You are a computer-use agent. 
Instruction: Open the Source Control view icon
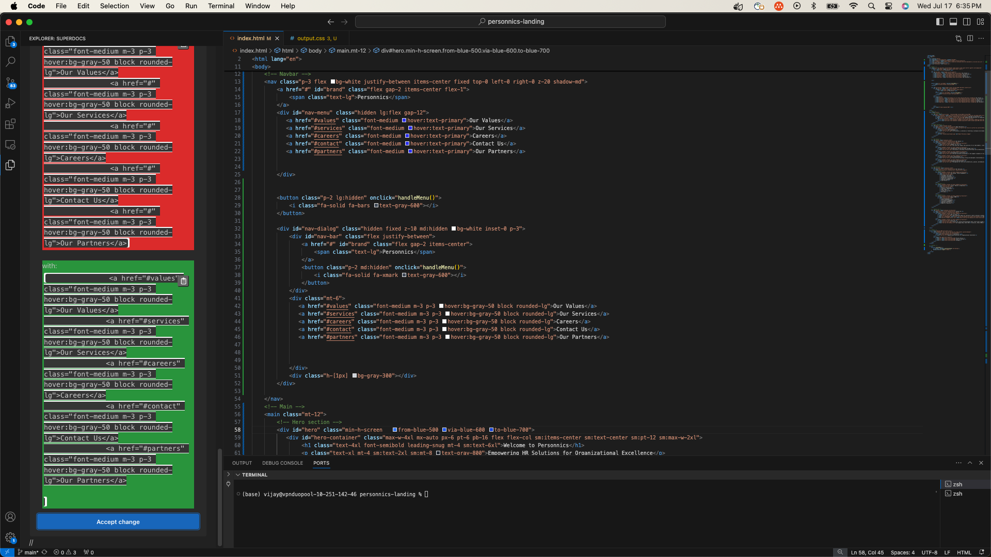[10, 83]
